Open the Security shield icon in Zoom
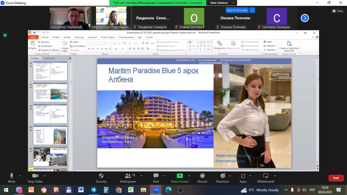The width and height of the screenshot is (347, 195). coord(101,176)
